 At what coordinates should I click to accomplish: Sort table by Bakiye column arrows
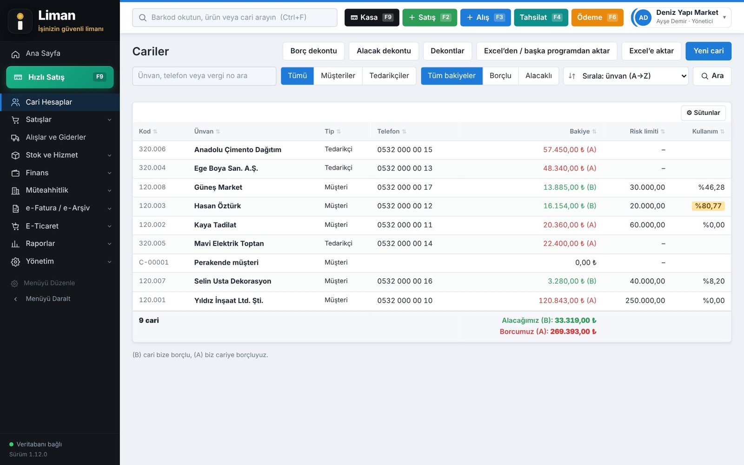594,132
